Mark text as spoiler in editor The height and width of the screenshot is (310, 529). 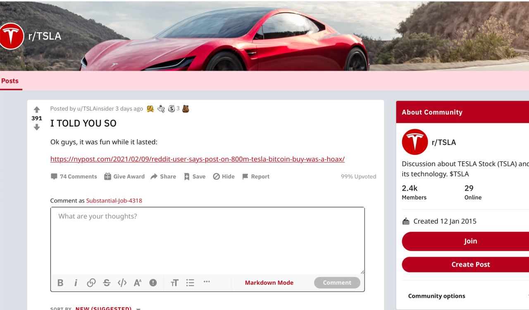(x=153, y=283)
